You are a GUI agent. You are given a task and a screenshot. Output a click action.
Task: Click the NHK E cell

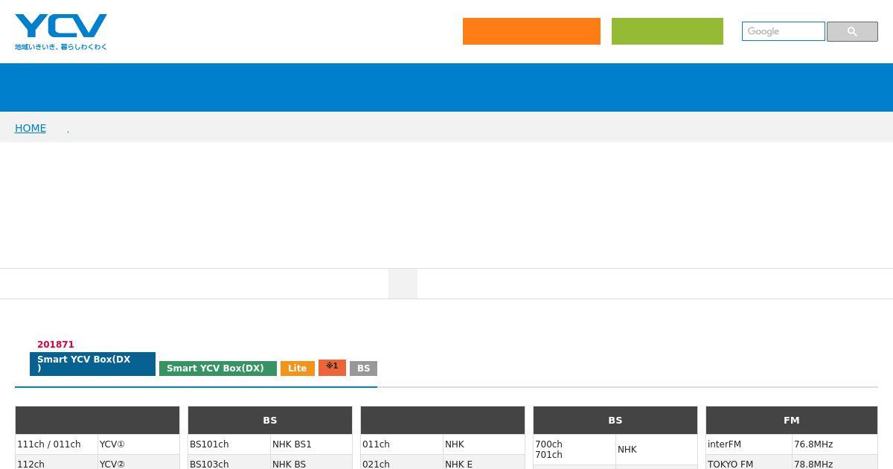click(484, 463)
